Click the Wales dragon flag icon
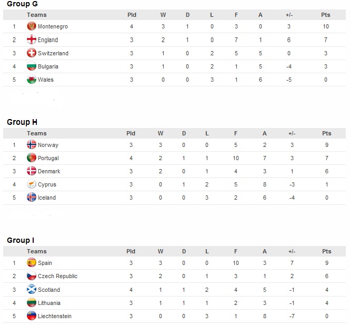 coord(32,80)
